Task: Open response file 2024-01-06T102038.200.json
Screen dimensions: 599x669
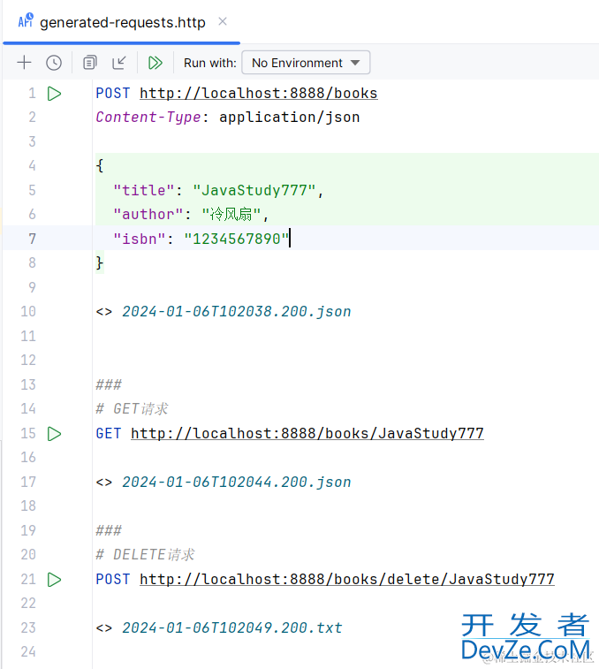Action: [x=237, y=311]
